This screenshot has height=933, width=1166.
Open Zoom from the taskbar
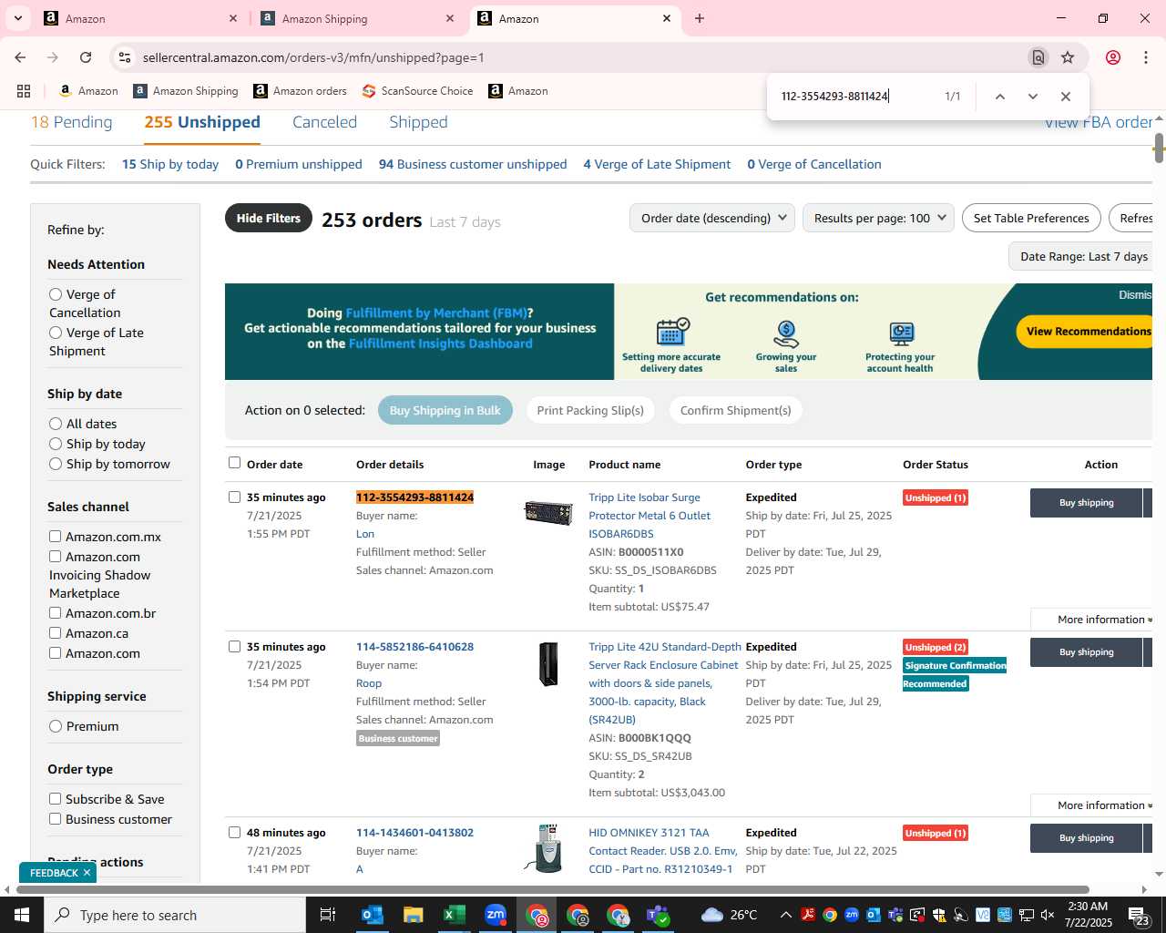tap(496, 915)
